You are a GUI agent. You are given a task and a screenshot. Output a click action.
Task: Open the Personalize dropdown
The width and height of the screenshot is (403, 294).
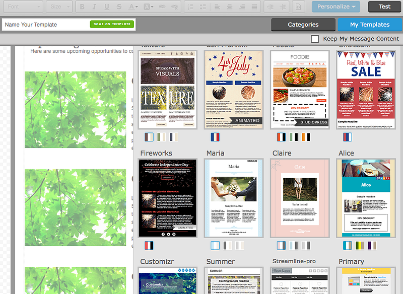coord(336,7)
